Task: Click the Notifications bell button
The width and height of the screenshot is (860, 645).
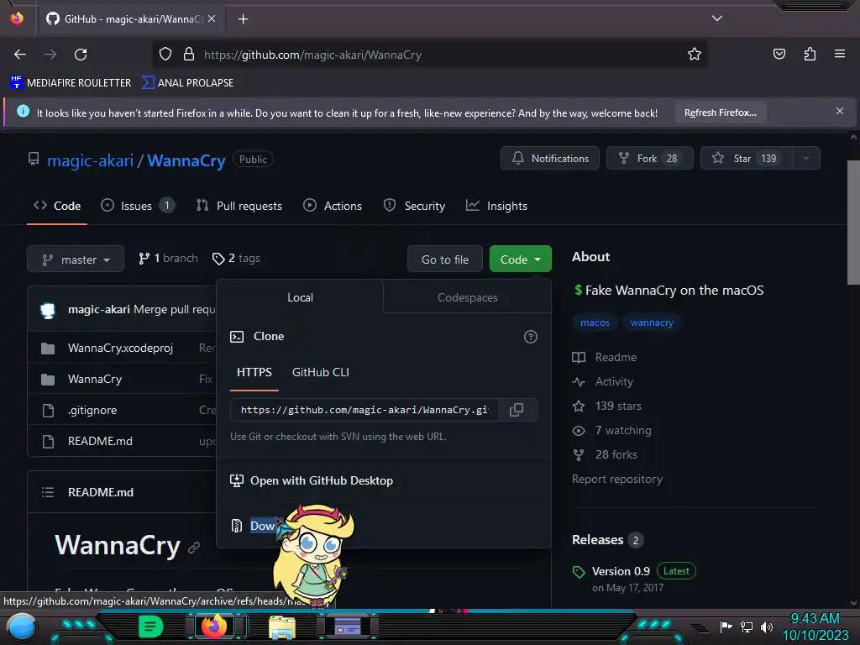Action: point(549,158)
